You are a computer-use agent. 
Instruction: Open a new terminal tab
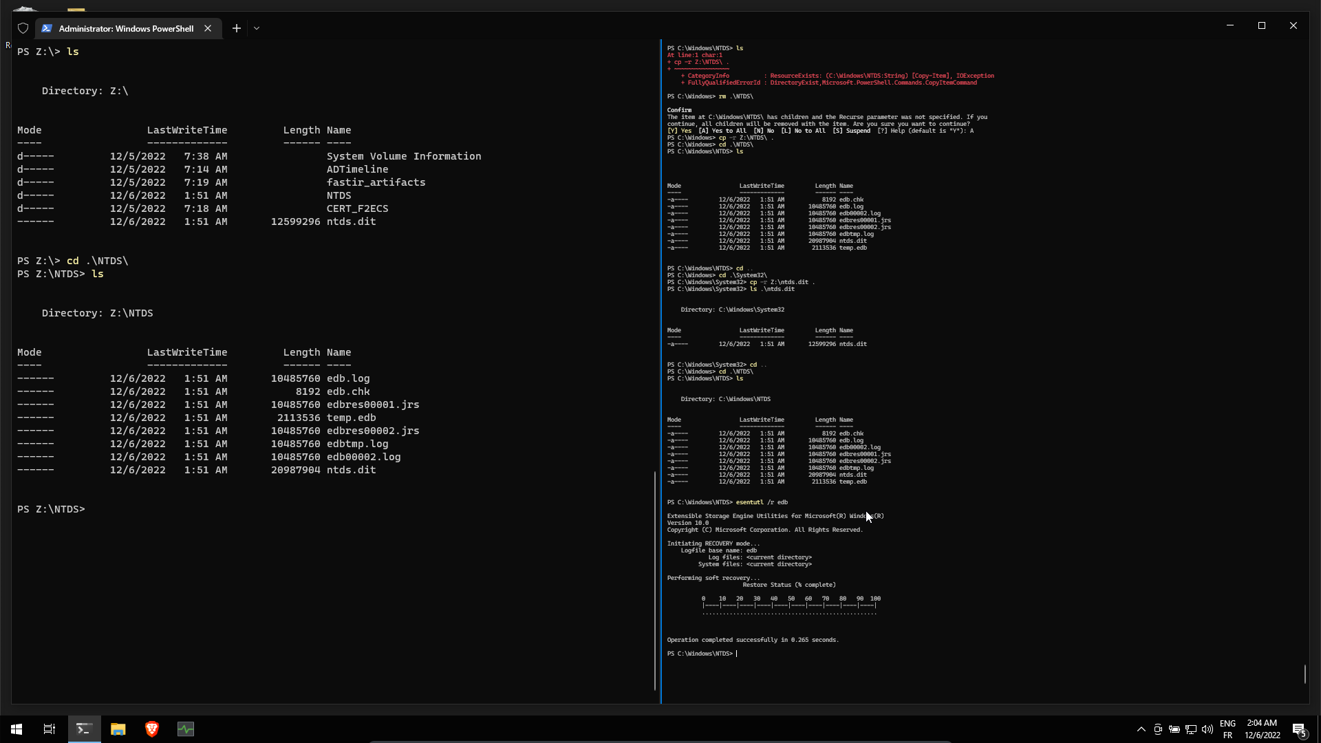coord(236,28)
